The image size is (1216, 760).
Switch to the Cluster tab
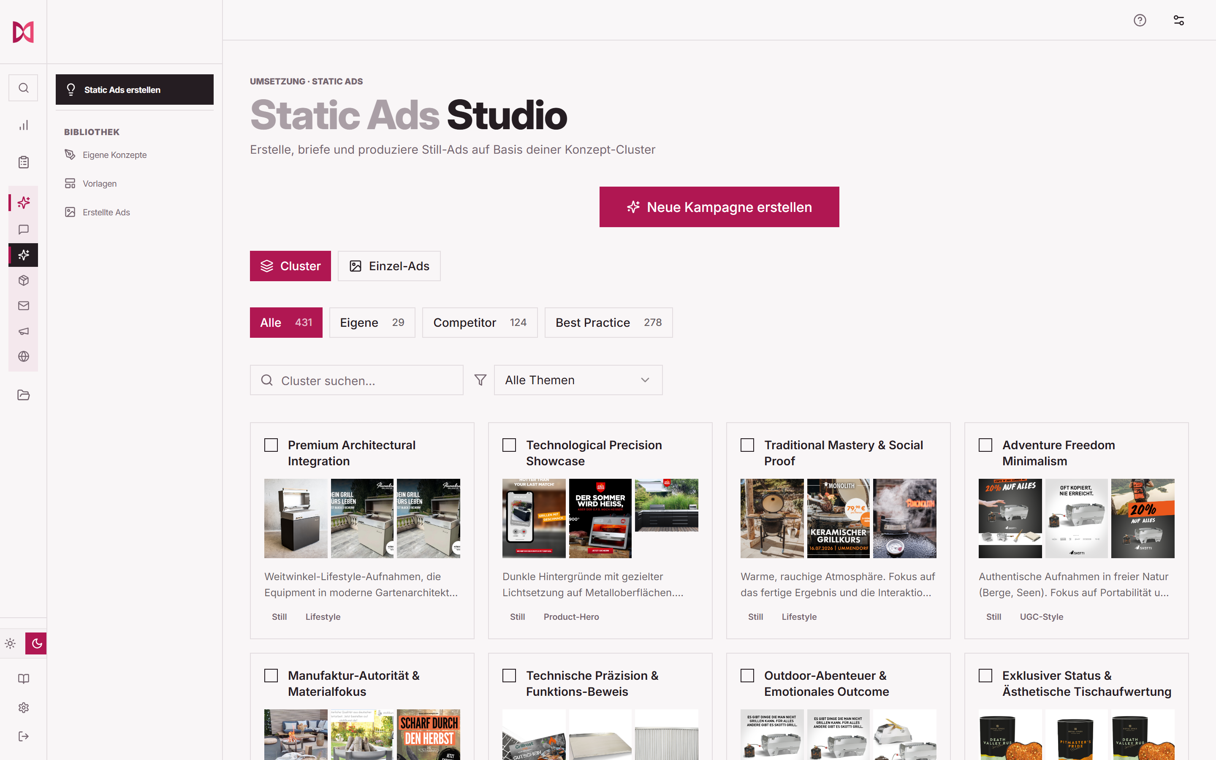coord(290,266)
